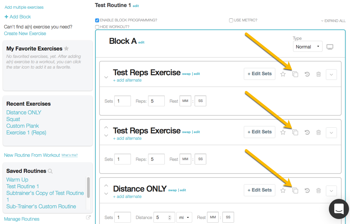Open external link icon beside Manage Routines
The width and height of the screenshot is (350, 224).
tap(88, 217)
